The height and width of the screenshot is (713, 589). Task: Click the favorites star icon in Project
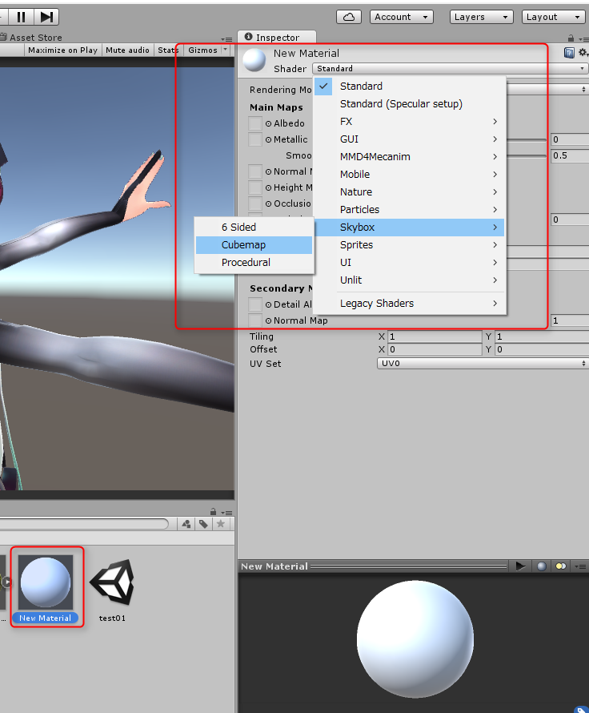221,524
